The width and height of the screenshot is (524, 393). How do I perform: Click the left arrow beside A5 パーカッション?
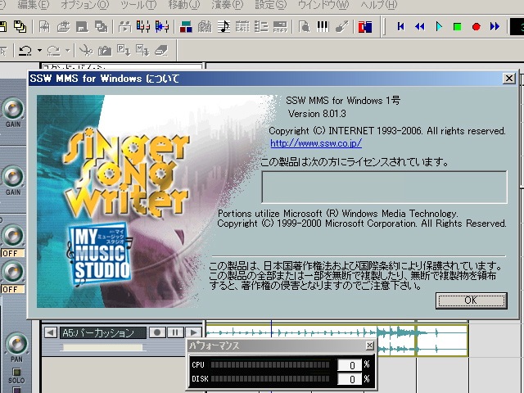click(50, 332)
